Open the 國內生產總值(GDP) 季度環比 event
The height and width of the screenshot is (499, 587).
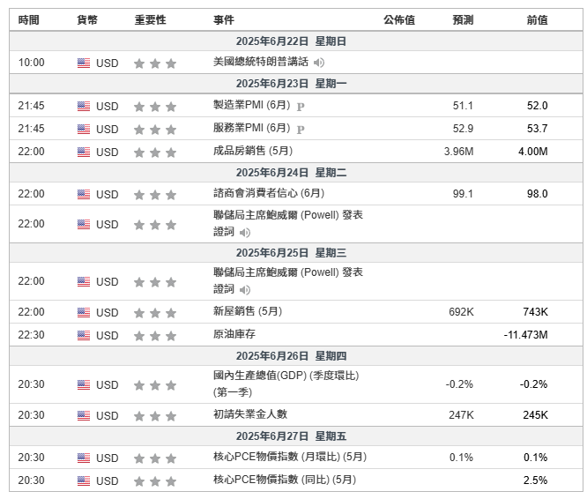click(x=286, y=384)
